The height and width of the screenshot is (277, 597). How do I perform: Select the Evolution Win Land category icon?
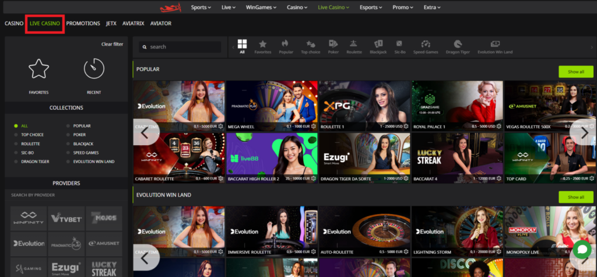[495, 44]
